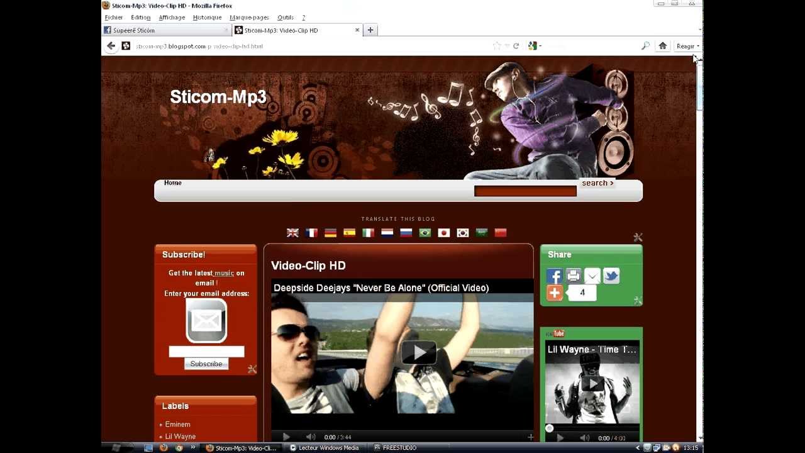The image size is (805, 453).
Task: Translate blog with the Dutch flag
Action: coord(387,233)
